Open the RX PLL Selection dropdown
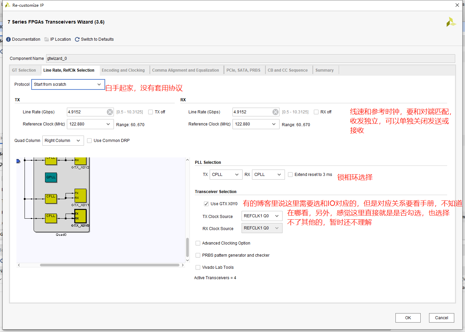465x332 pixels. pos(268,175)
